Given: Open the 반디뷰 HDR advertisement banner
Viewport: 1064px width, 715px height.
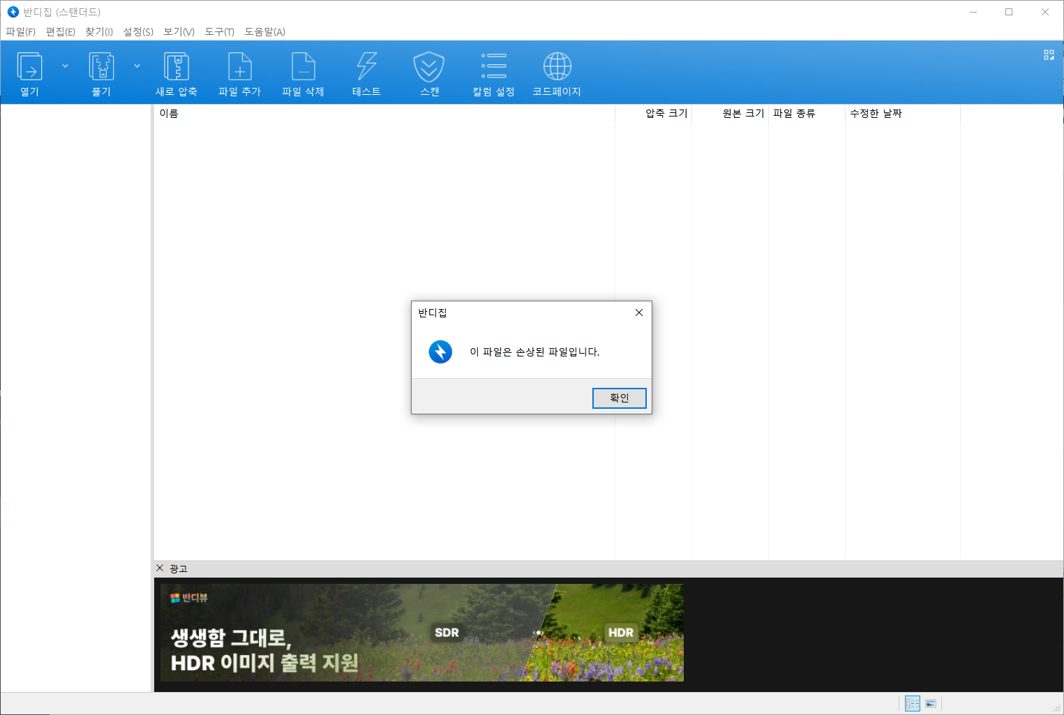Looking at the screenshot, I should pos(422,633).
